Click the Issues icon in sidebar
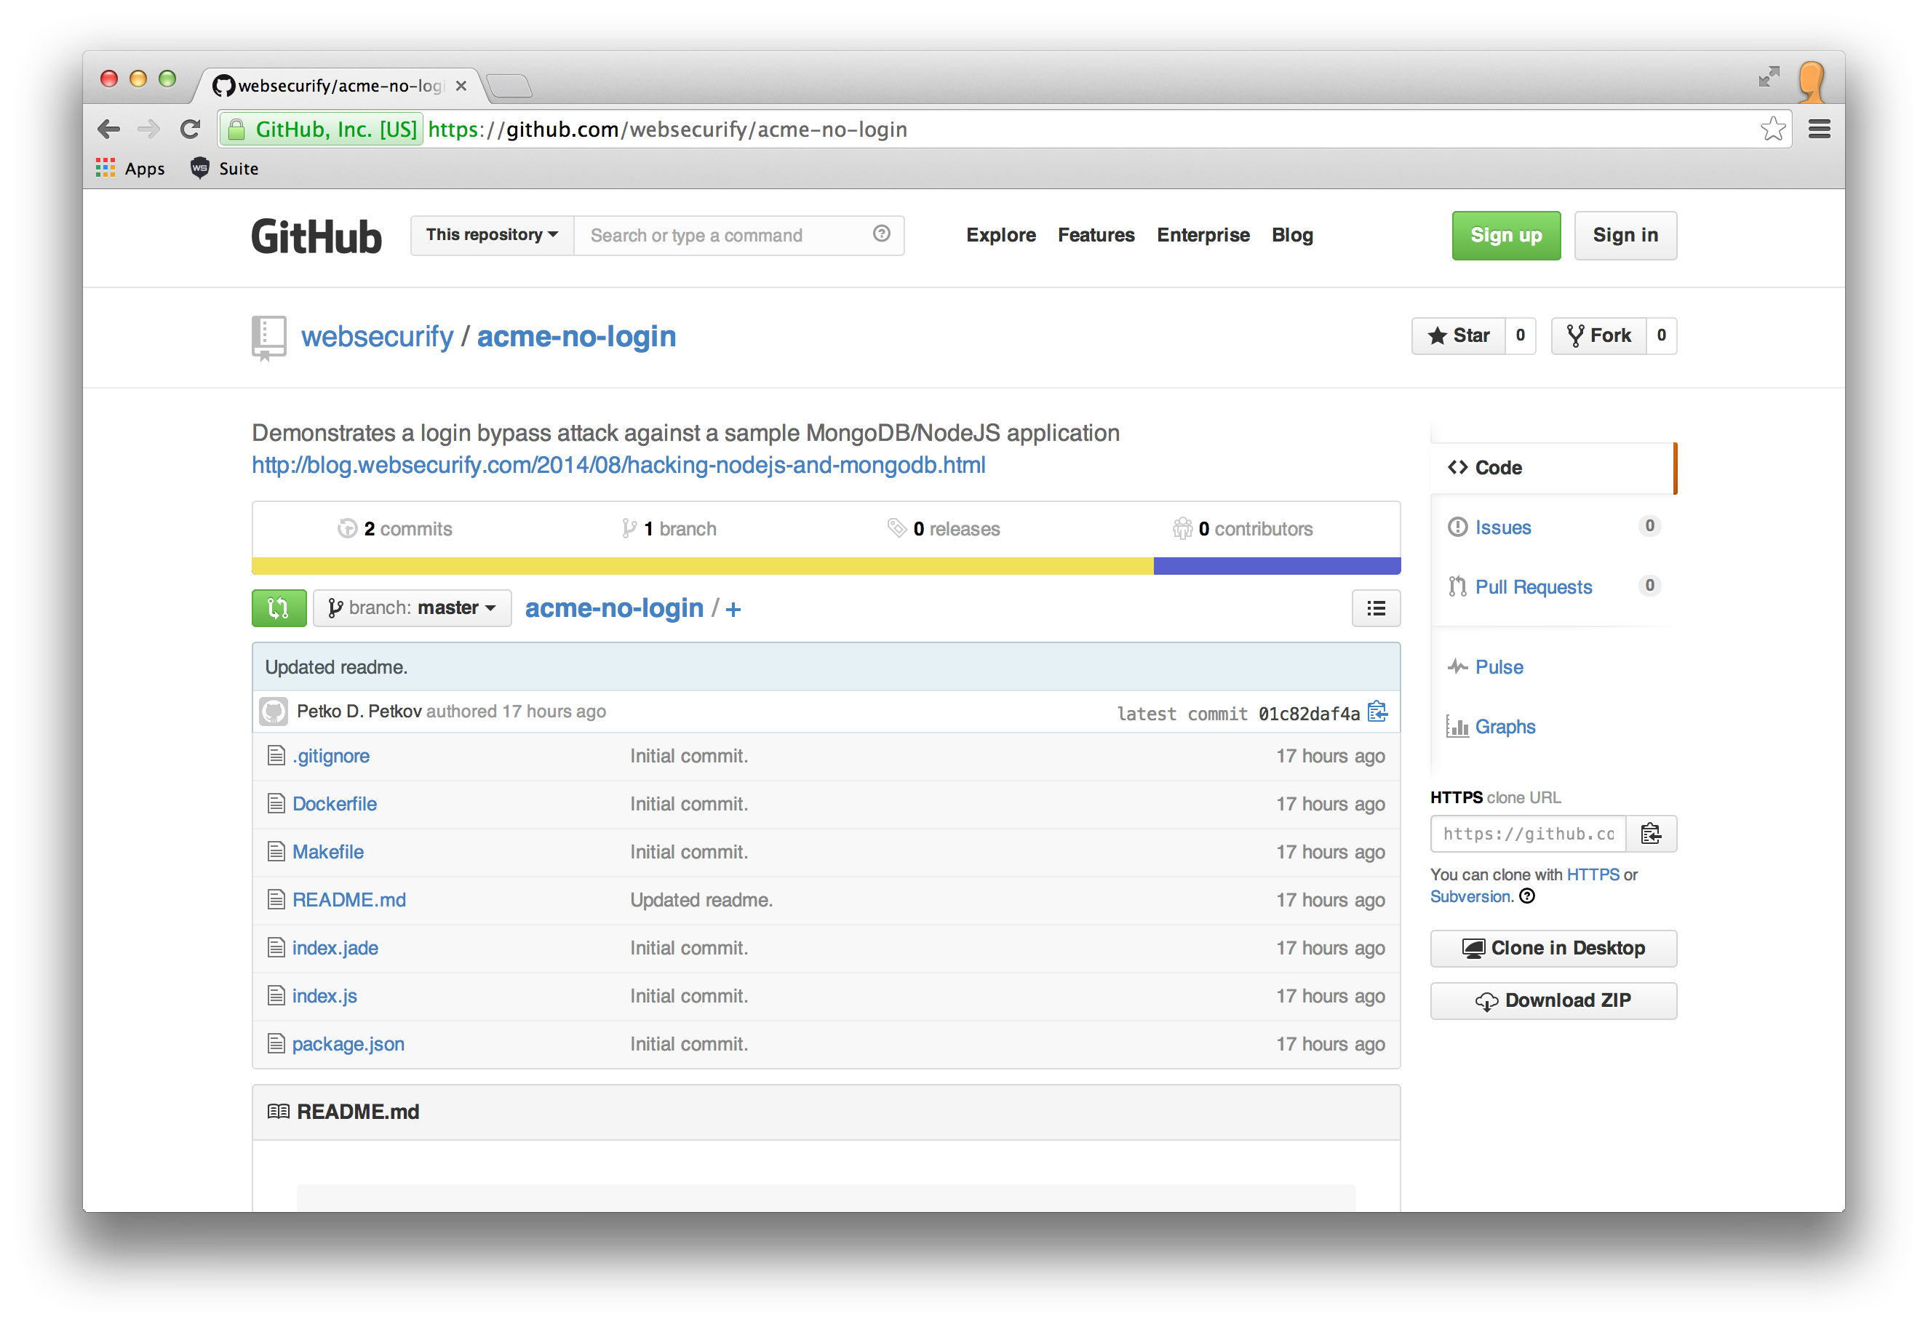The height and width of the screenshot is (1327, 1928). click(1457, 526)
